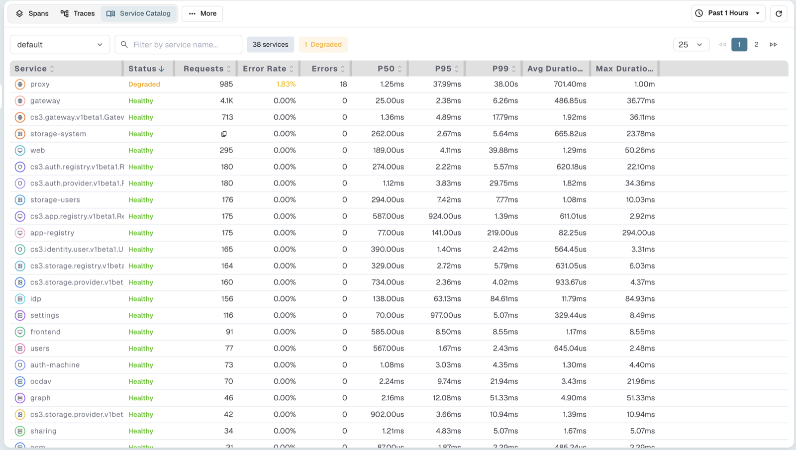Viewport: 796px width, 450px height.
Task: Click the storage-system service icon
Action: [x=20, y=134]
